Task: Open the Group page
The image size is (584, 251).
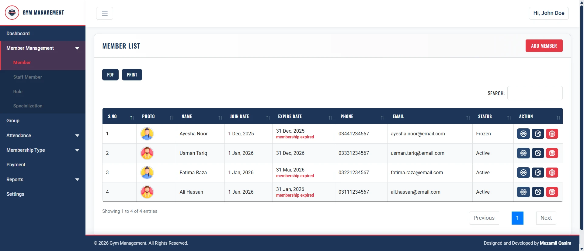Action: coord(43,120)
